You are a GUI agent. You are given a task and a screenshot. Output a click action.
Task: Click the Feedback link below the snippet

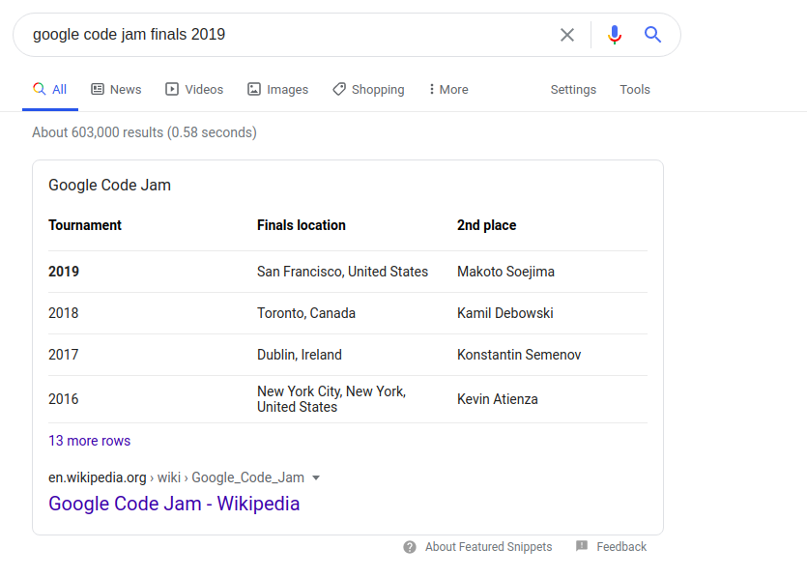click(621, 547)
